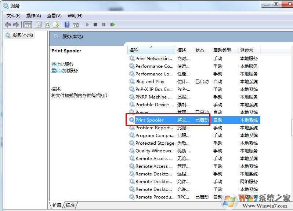Select the Remote Procedu... service
The width and height of the screenshot is (293, 211).
point(194,197)
